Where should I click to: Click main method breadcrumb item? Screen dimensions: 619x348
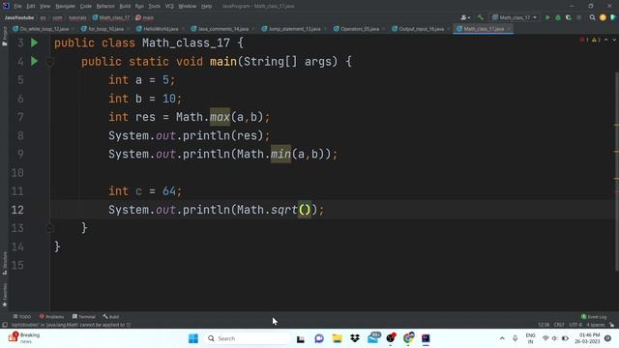pos(144,17)
